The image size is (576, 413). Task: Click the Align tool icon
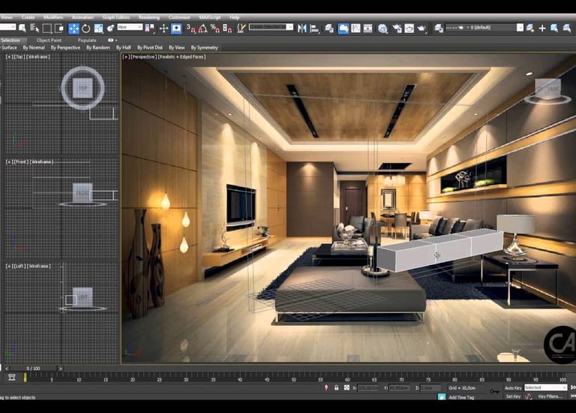(314, 29)
